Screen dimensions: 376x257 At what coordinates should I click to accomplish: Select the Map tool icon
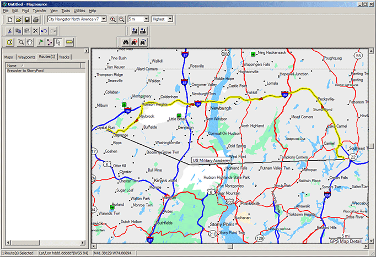9,42
